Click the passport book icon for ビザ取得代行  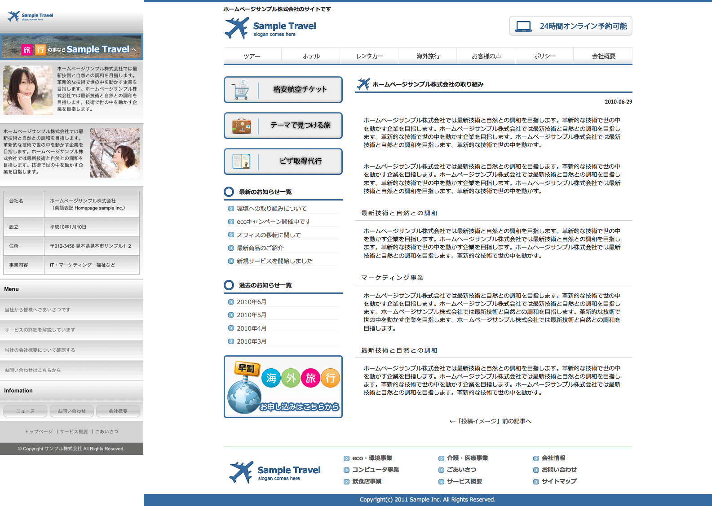click(241, 161)
